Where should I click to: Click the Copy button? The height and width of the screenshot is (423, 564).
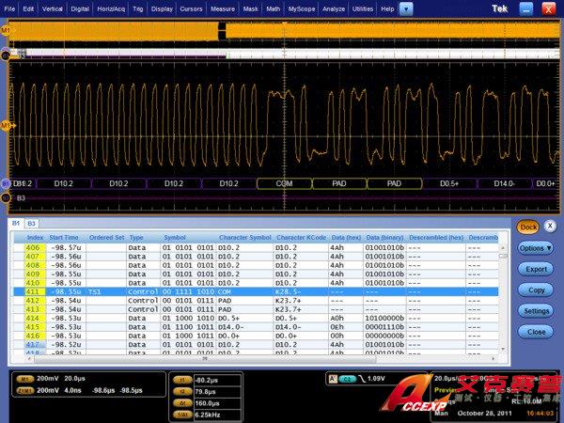(536, 290)
